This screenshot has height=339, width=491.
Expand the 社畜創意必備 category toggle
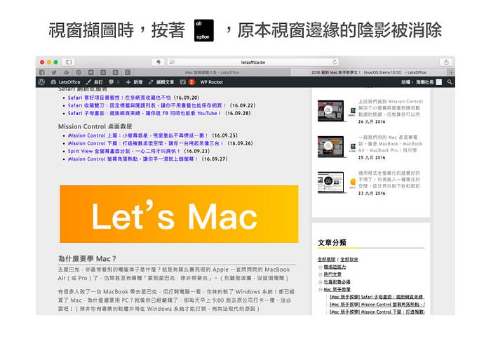tap(321, 282)
